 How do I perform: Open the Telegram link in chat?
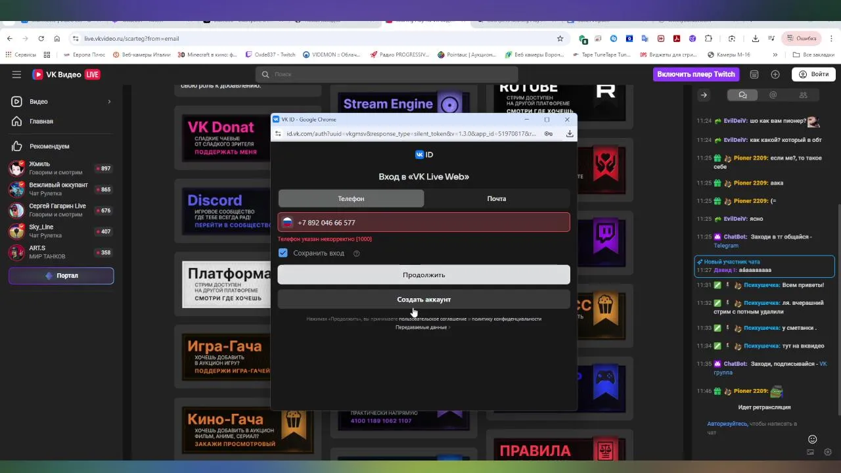coord(726,246)
